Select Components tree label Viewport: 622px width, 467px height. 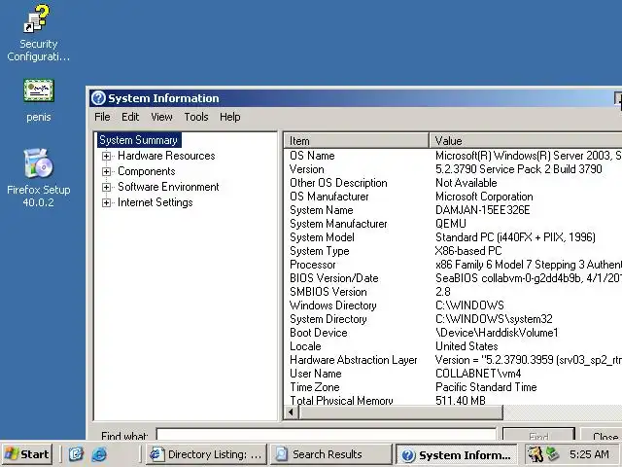click(x=147, y=171)
